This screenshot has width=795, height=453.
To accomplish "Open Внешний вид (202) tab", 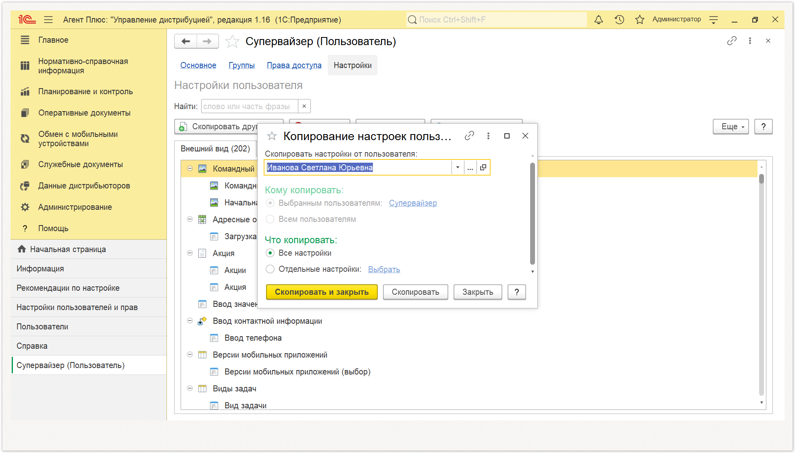I will point(215,149).
